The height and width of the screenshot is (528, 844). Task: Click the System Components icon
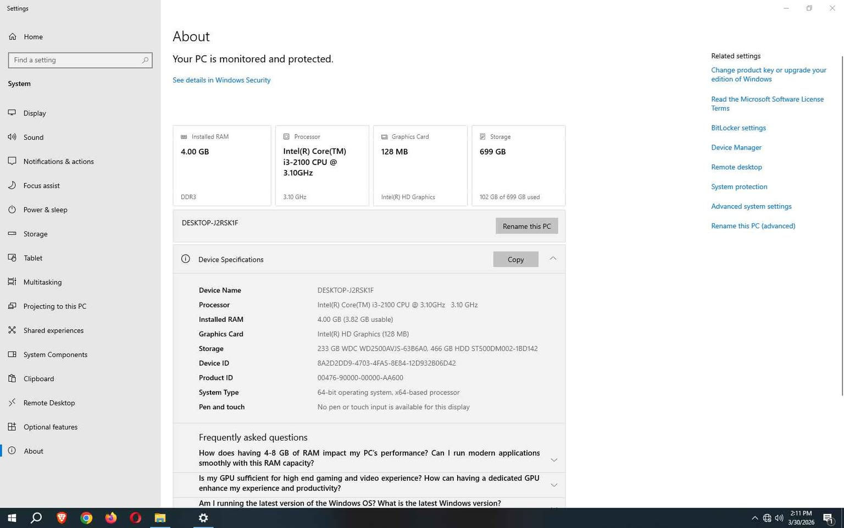[x=12, y=354]
